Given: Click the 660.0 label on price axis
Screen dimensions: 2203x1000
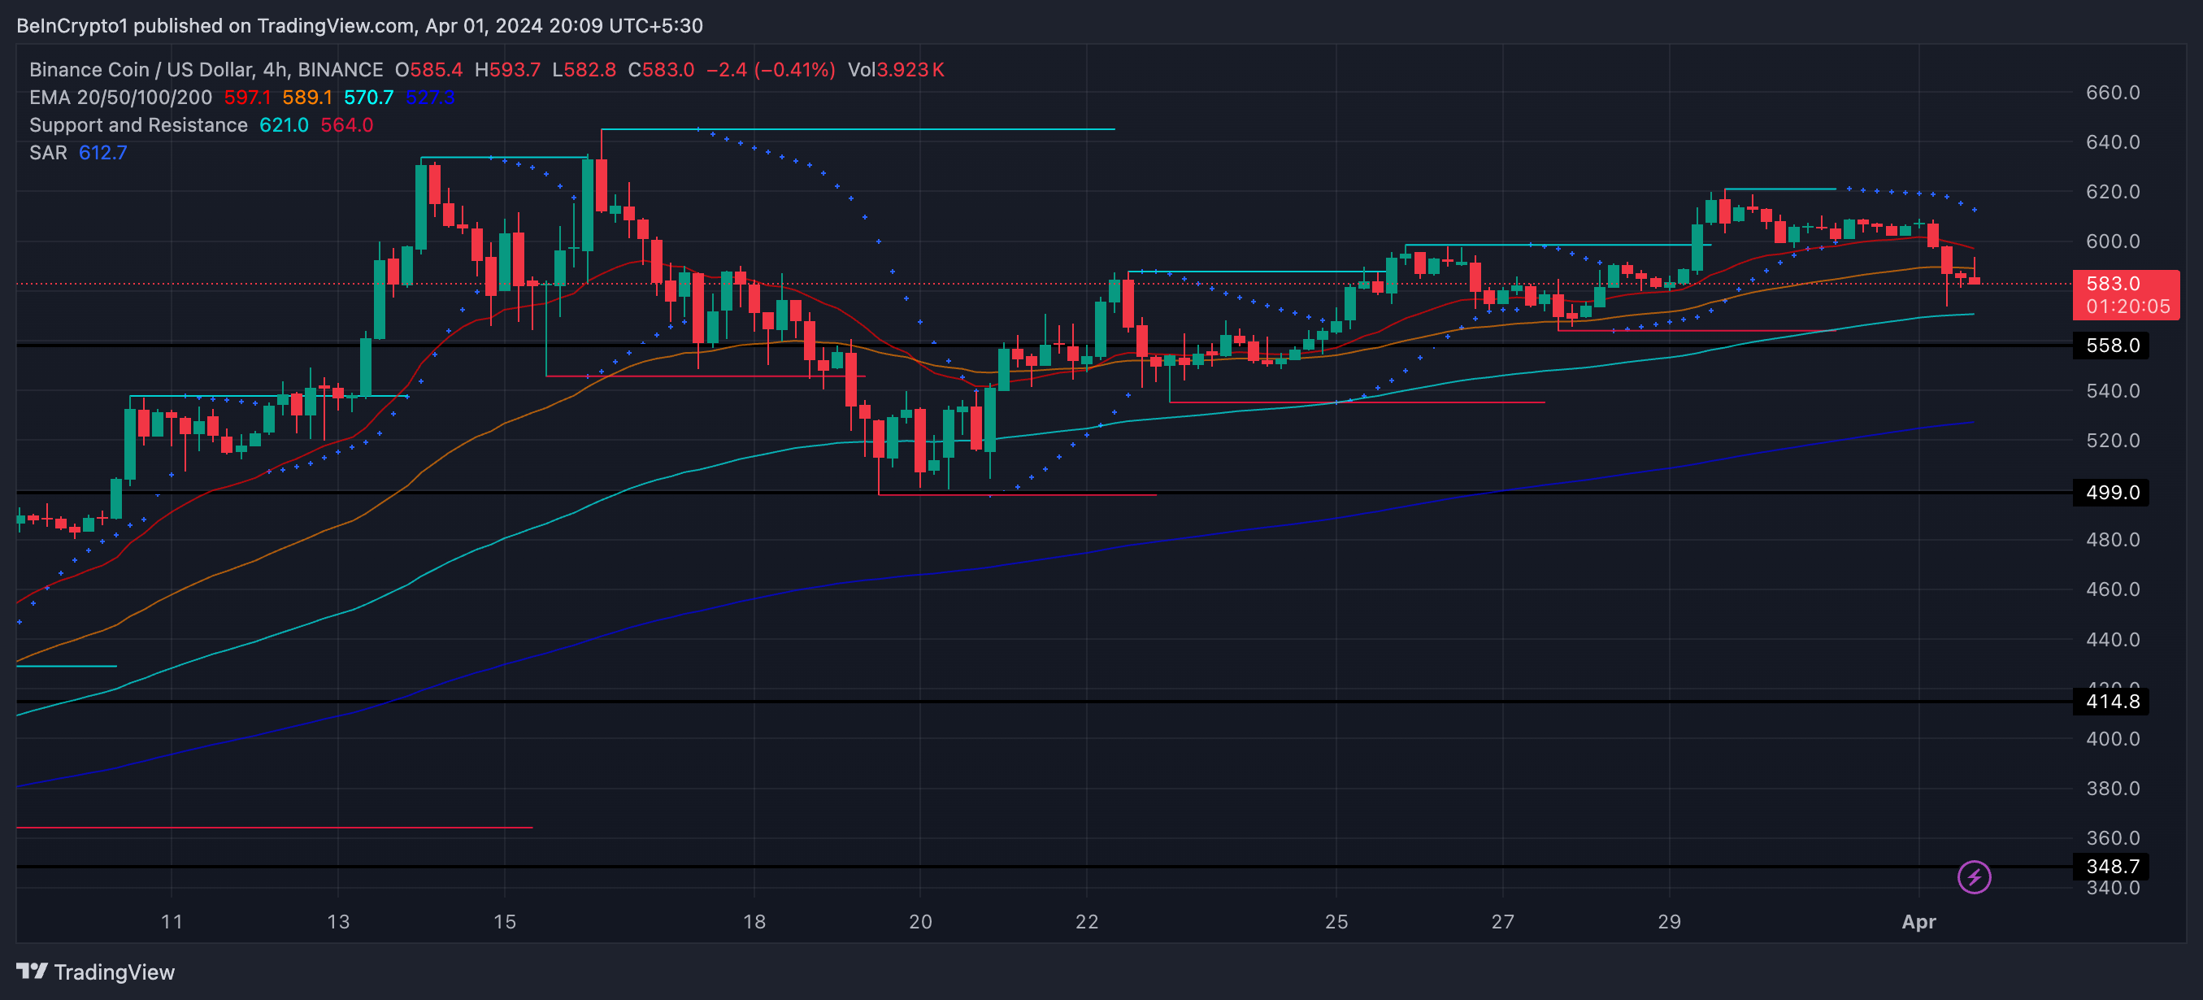Looking at the screenshot, I should pyautogui.click(x=2112, y=93).
